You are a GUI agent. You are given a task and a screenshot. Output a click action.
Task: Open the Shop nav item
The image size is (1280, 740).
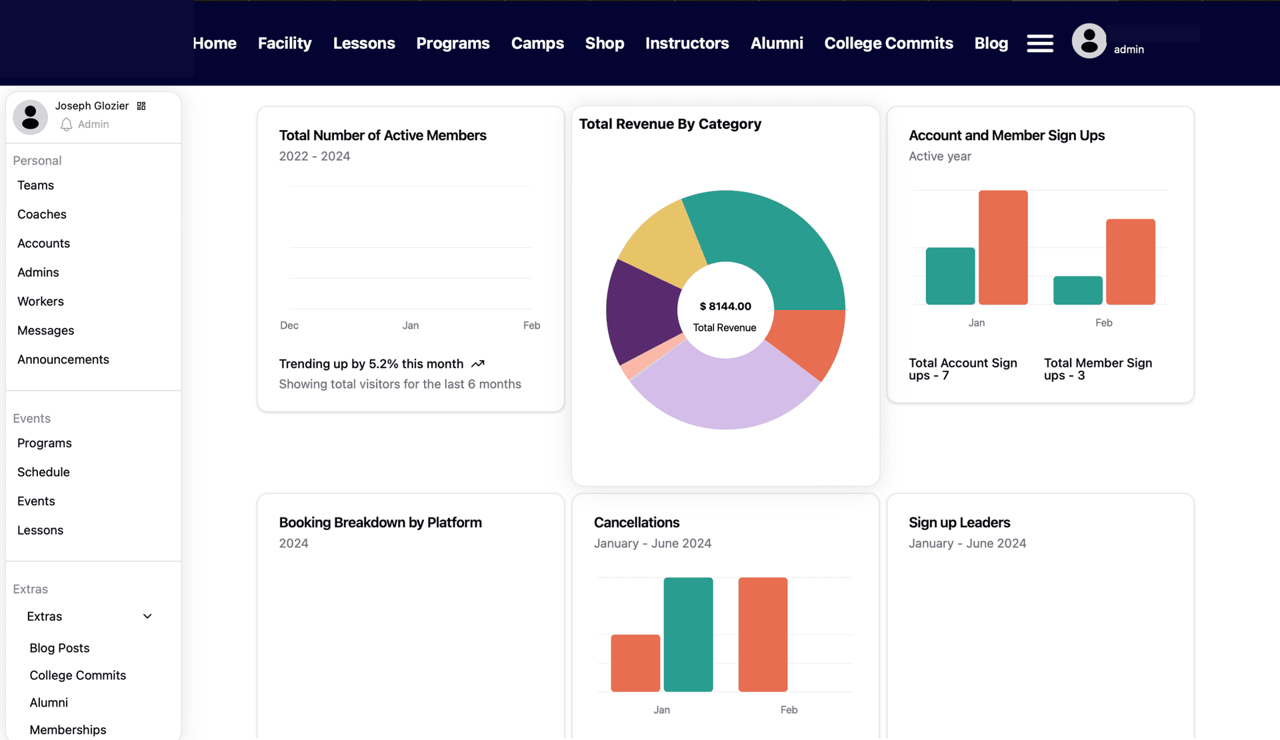tap(604, 43)
